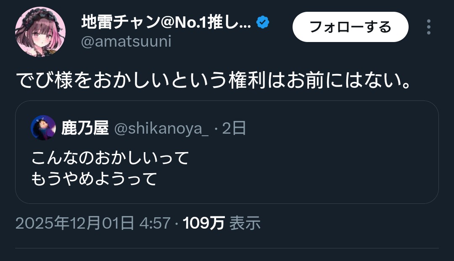Screen dimensions: 454x261
Task: Click the 4:57 post time
Action: (155, 223)
